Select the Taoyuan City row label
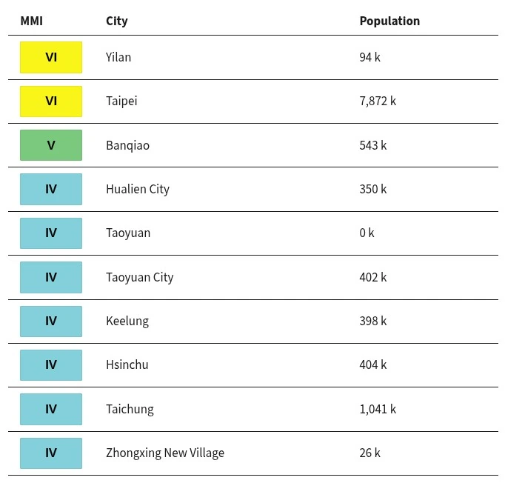The width and height of the screenshot is (505, 483). [x=140, y=277]
